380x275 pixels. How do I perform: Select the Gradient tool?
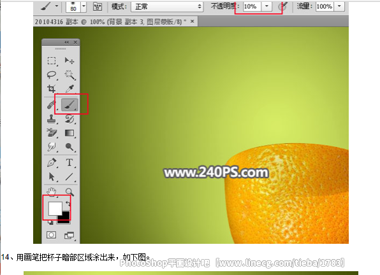(69, 133)
